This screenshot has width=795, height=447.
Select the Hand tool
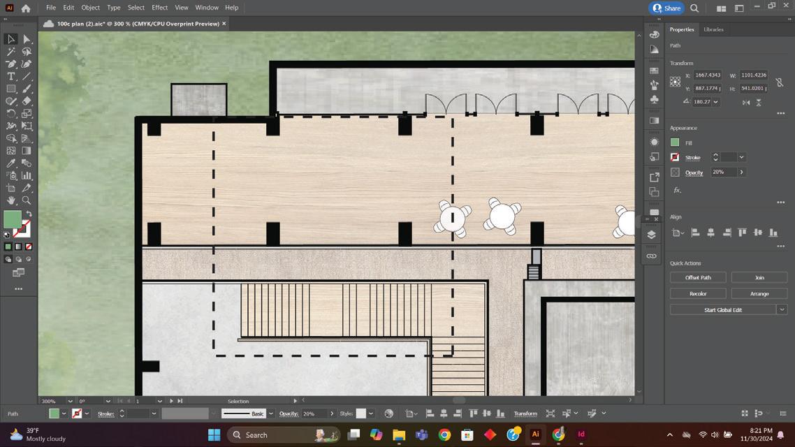coord(10,200)
